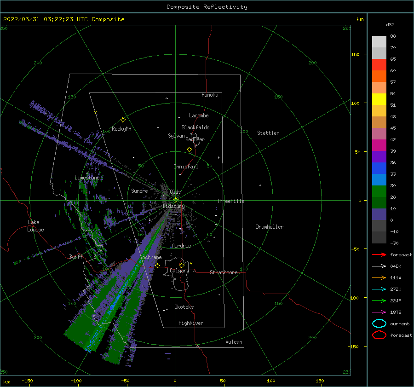Select the red 60-65 dBZ color swatch
Viewport: 414px width, 387px height.
[379, 65]
